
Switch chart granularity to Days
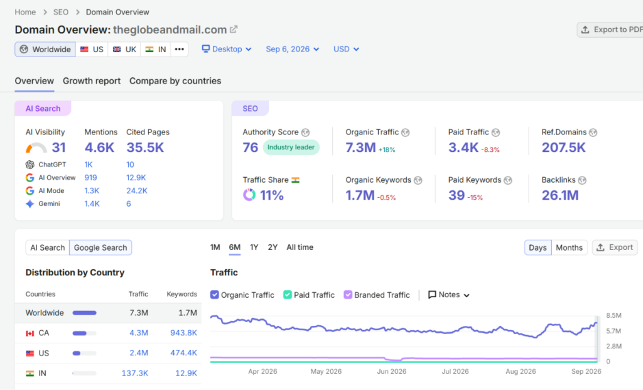tap(538, 247)
